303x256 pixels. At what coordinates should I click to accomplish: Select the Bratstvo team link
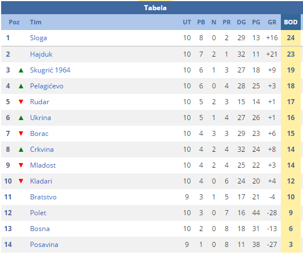[x=43, y=197]
